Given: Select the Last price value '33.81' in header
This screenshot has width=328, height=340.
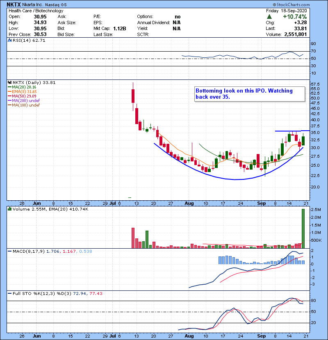Looking at the screenshot, I should coord(301,28).
